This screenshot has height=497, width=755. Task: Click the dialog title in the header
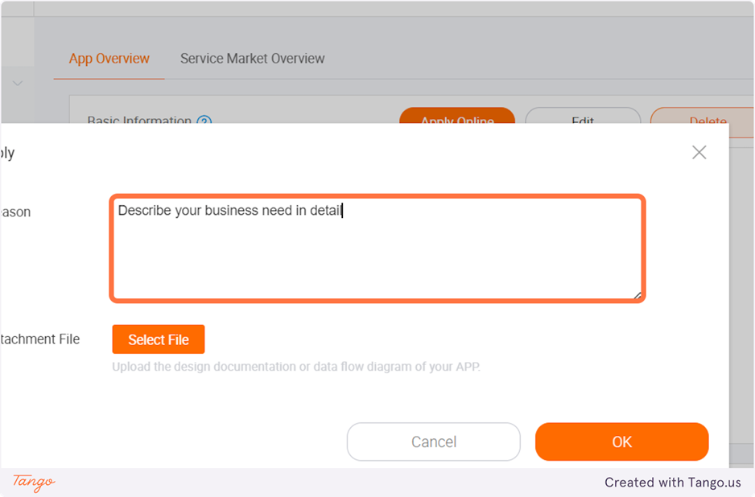7,153
